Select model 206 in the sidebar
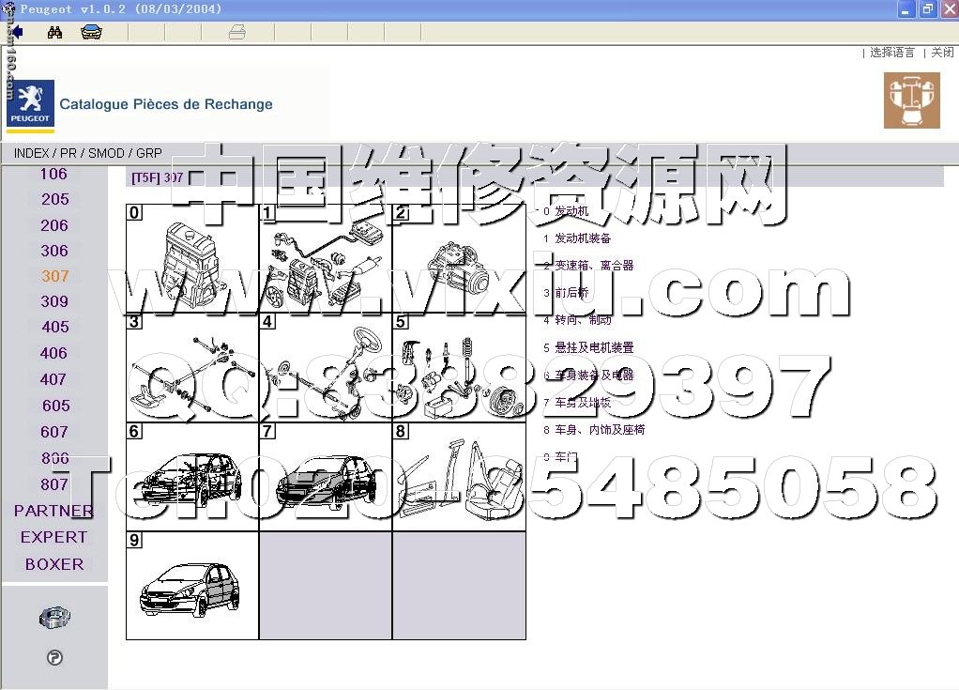The height and width of the screenshot is (690, 959). click(54, 225)
